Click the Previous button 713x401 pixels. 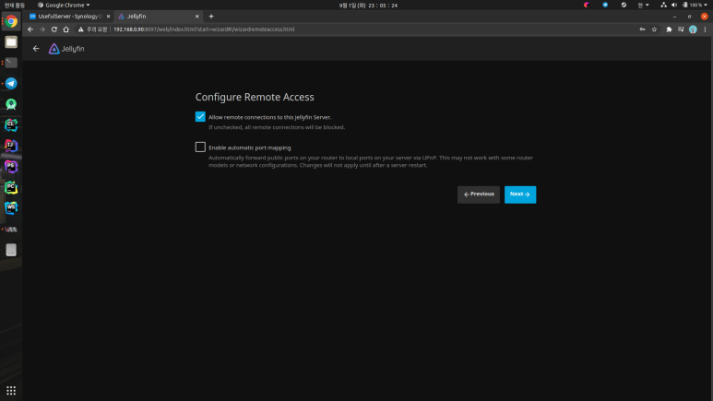coord(479,195)
